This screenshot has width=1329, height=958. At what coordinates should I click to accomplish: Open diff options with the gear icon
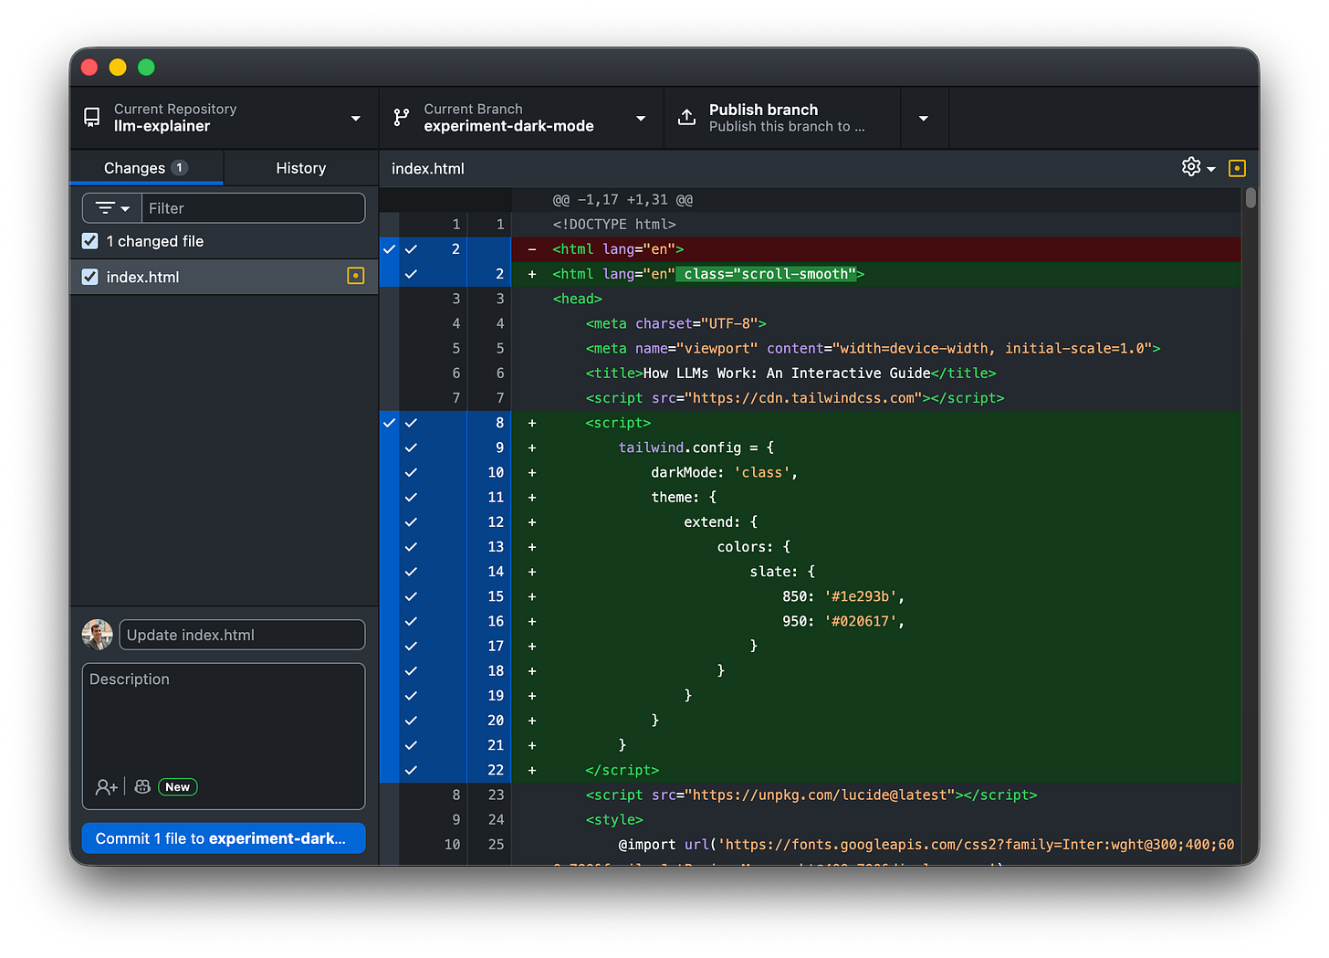[x=1190, y=167]
